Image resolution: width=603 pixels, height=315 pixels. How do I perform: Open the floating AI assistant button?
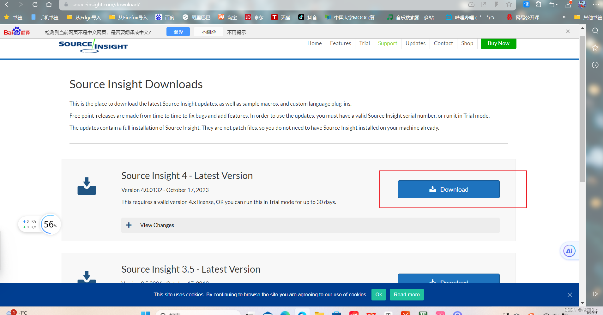[569, 251]
